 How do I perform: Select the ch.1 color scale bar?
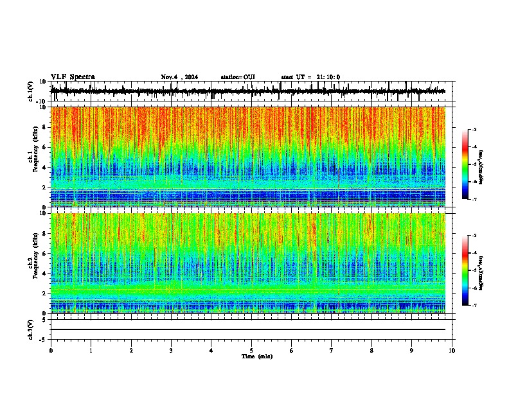click(x=465, y=164)
